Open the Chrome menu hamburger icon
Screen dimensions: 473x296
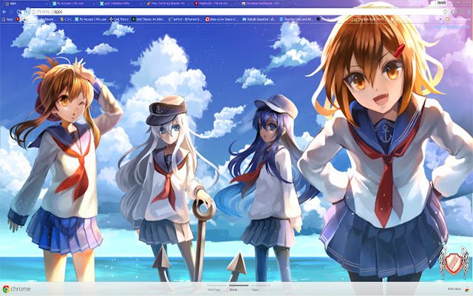[468, 12]
